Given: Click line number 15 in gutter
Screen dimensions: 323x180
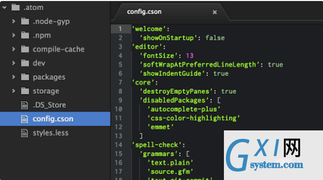Looking at the screenshot, I should tap(118, 154).
